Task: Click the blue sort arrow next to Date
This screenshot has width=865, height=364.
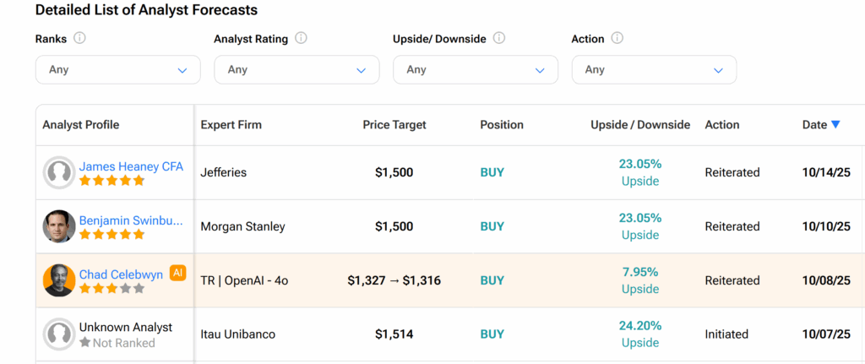Action: [x=835, y=125]
